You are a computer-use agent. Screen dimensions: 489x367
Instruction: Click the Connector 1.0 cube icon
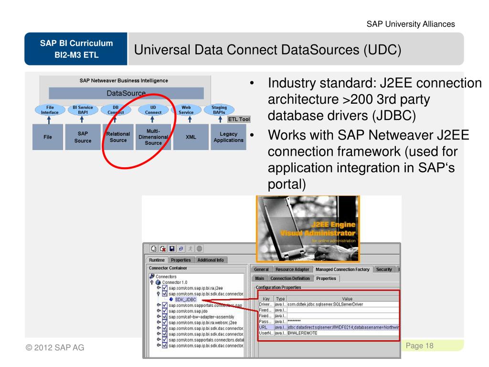tap(159, 282)
